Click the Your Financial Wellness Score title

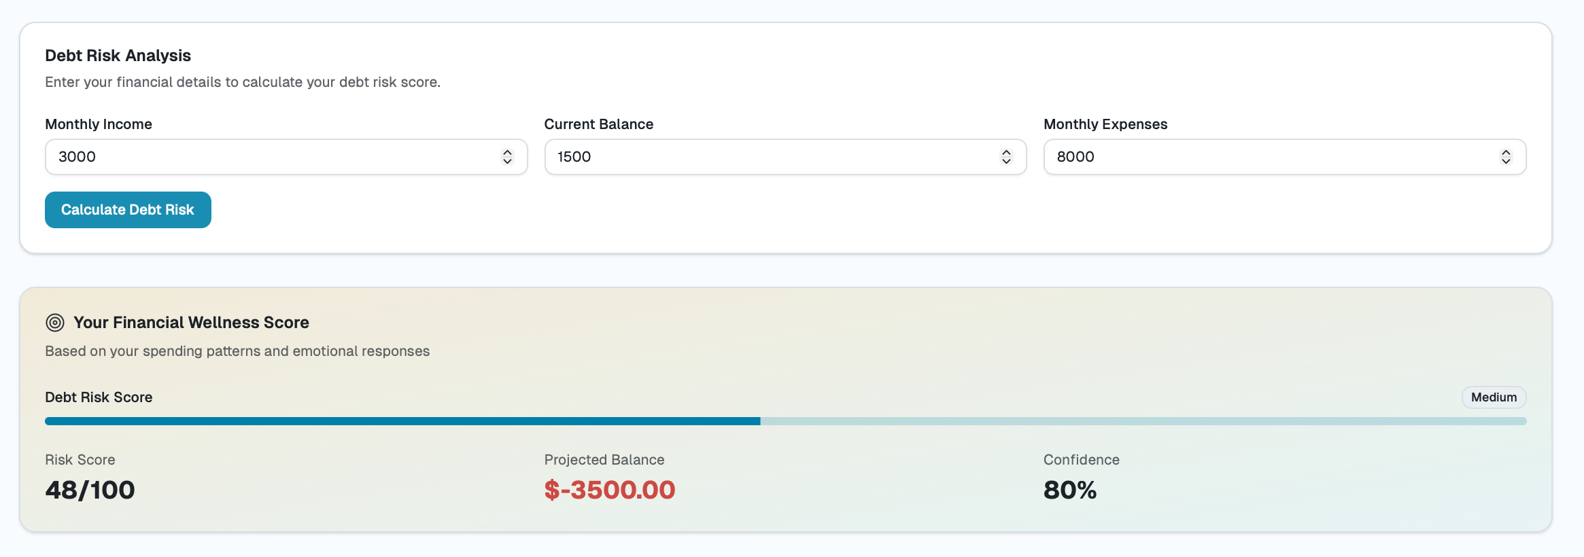pos(191,323)
